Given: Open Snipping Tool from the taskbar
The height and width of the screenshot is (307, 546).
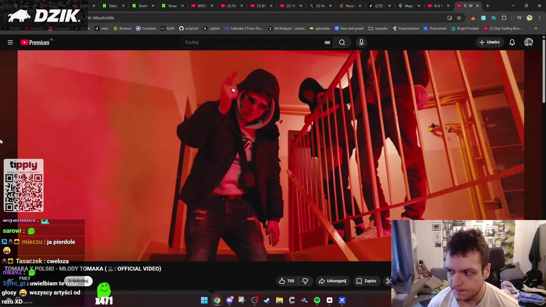Looking at the screenshot, I should (x=242, y=300).
